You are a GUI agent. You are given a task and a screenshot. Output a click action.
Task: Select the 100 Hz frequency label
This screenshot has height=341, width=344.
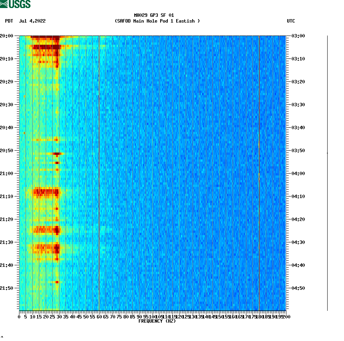(x=153, y=317)
